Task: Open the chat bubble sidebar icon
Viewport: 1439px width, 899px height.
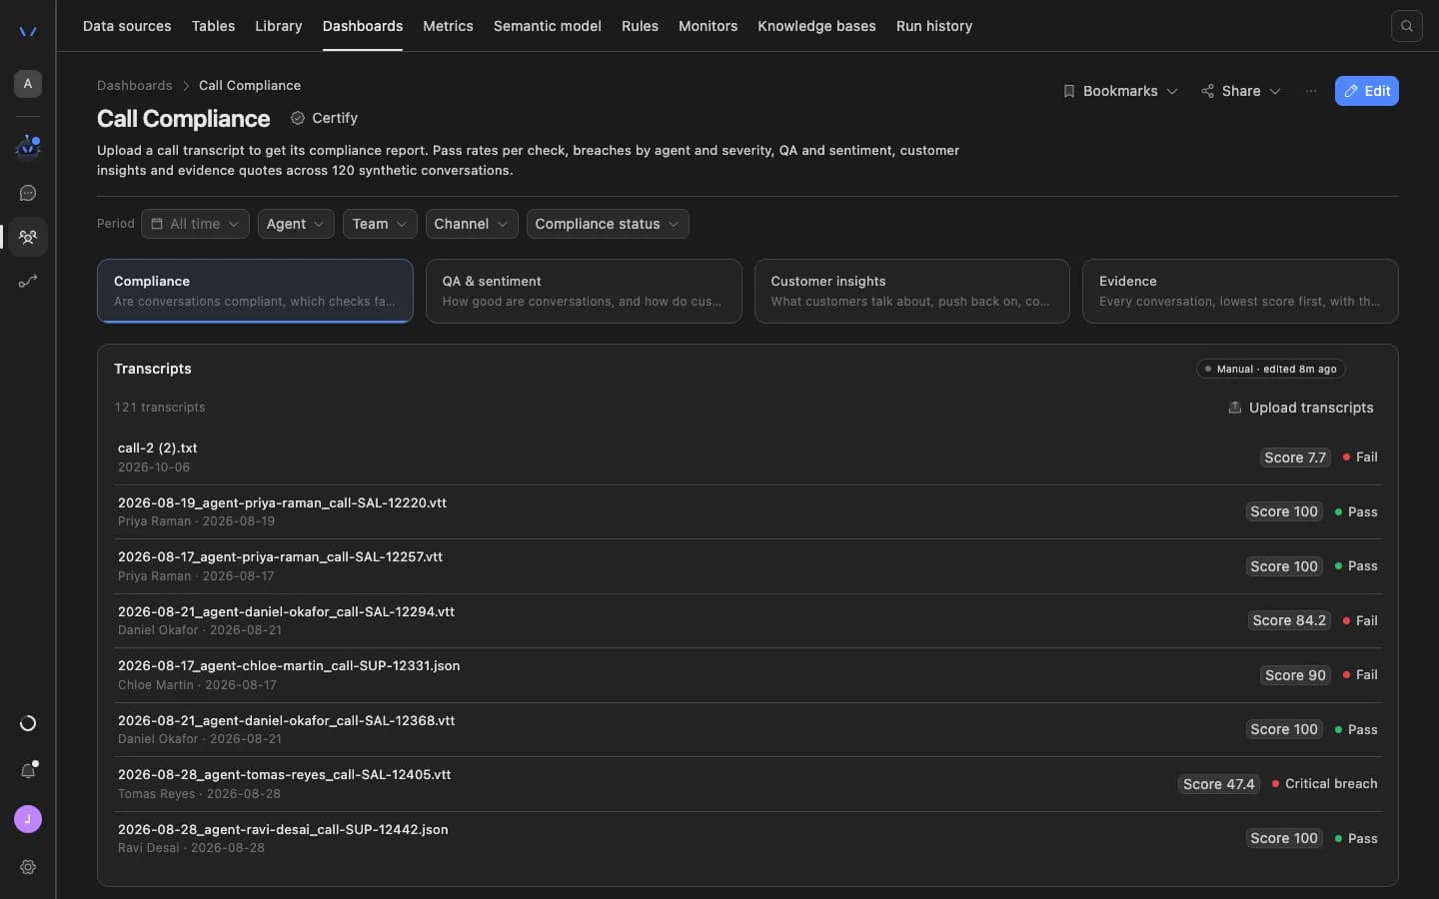Action: click(28, 193)
